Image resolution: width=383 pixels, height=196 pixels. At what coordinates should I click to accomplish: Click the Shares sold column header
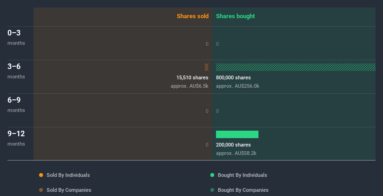pos(193,16)
